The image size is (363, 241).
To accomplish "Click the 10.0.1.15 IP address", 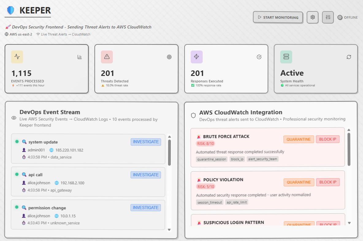I will pos(68,216).
